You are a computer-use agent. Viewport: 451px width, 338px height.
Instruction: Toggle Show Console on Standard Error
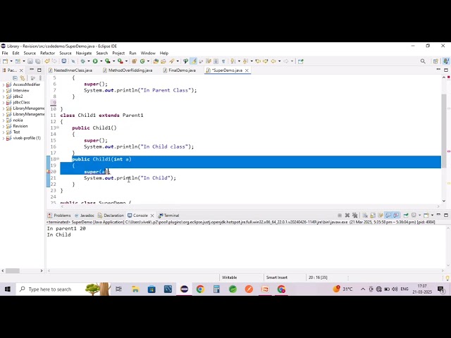pos(396,215)
